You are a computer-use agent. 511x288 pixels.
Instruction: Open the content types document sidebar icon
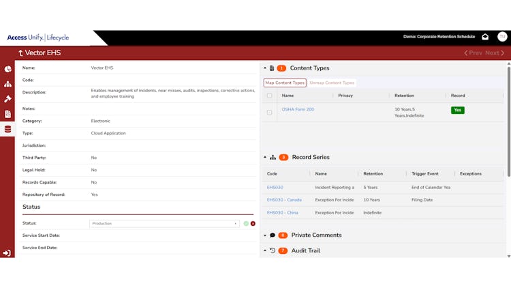(x=7, y=114)
